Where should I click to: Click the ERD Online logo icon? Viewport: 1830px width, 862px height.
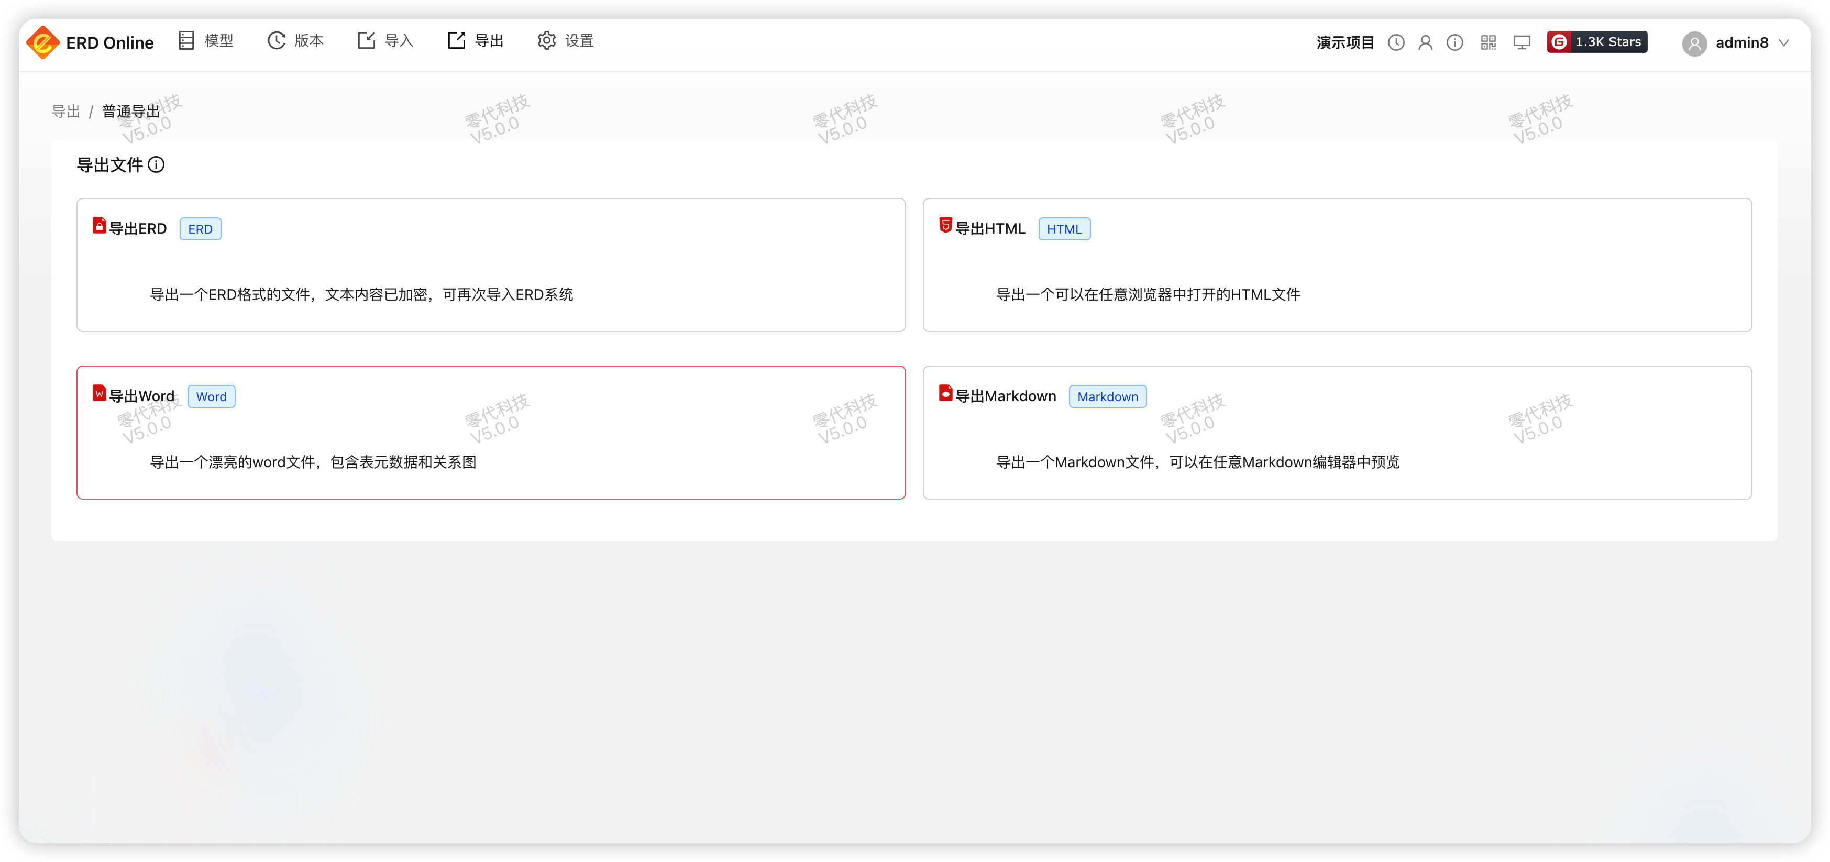click(42, 42)
